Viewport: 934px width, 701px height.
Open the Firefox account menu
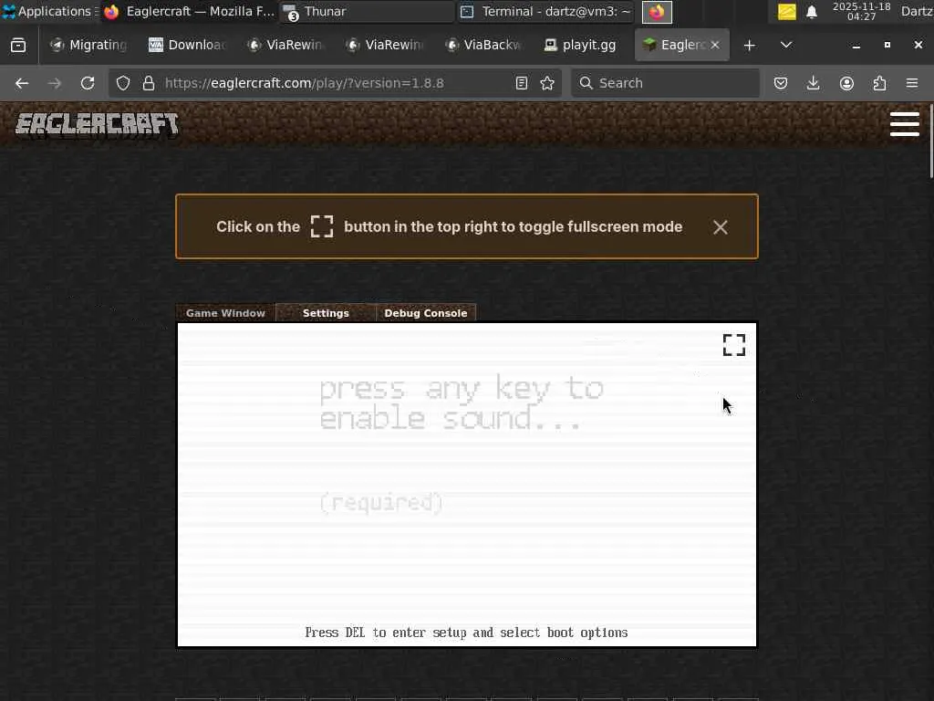click(846, 83)
